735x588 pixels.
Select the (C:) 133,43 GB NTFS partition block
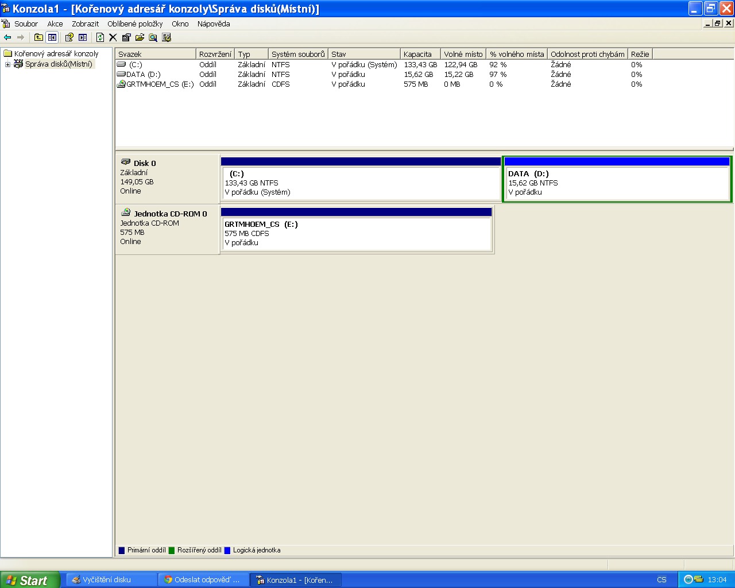[361, 179]
